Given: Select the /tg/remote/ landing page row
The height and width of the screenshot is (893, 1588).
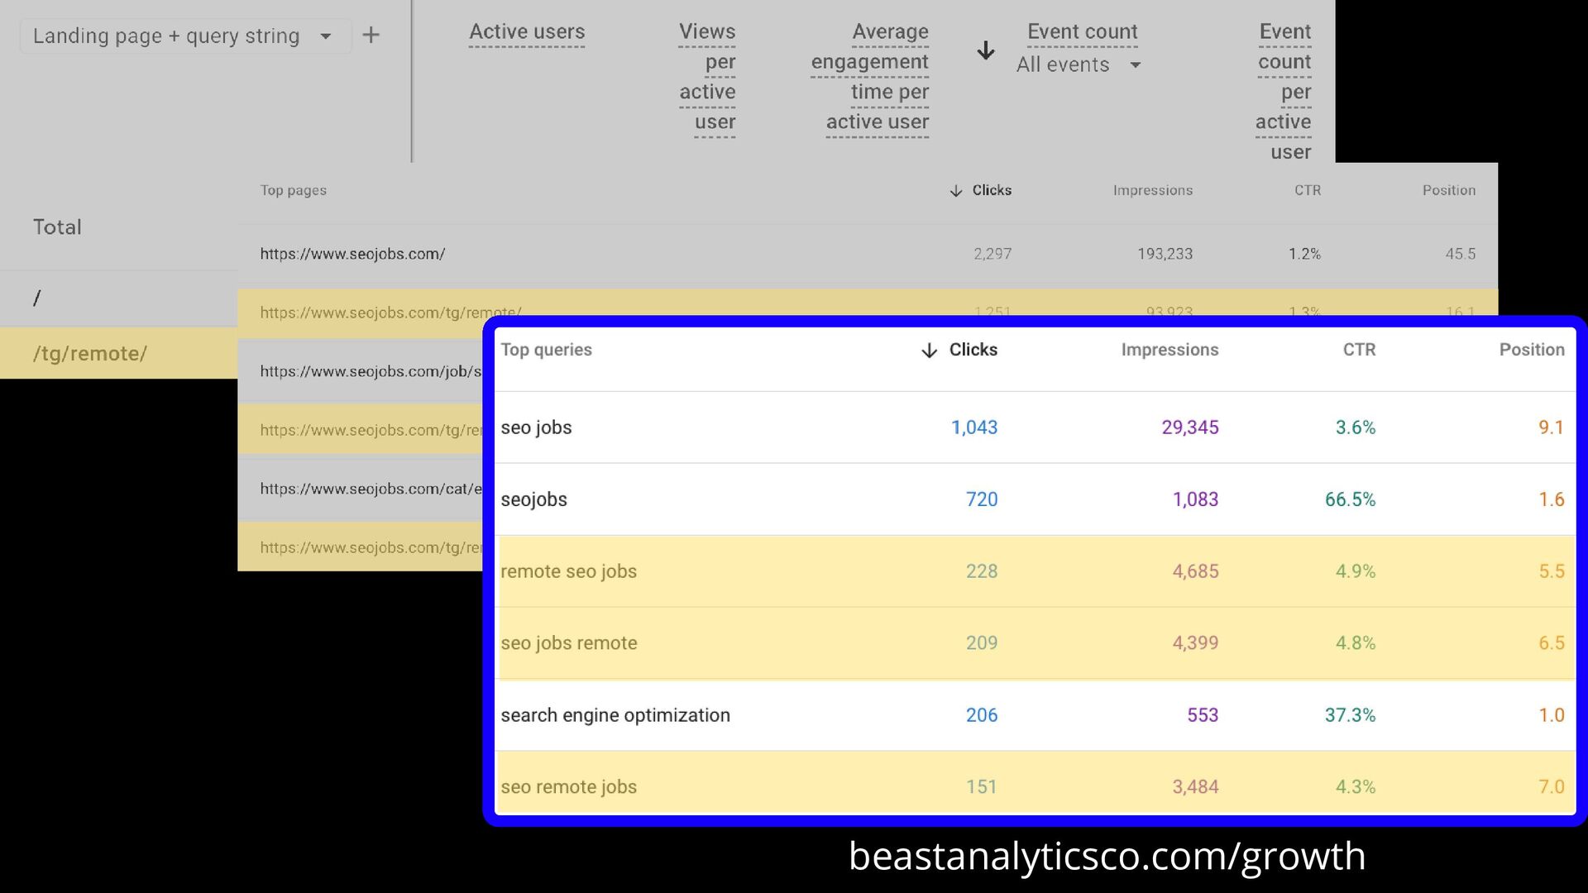Looking at the screenshot, I should [x=90, y=354].
